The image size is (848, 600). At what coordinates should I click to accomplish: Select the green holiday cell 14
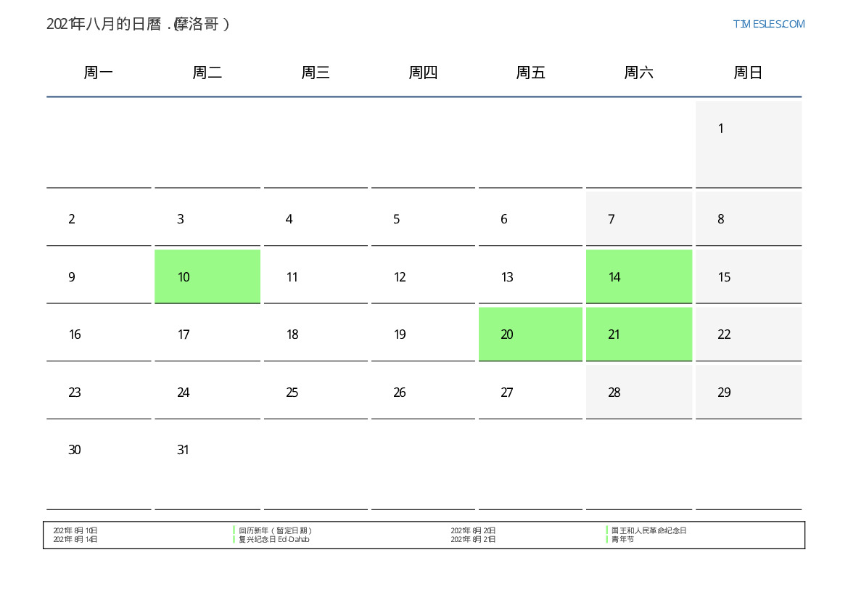(x=639, y=276)
